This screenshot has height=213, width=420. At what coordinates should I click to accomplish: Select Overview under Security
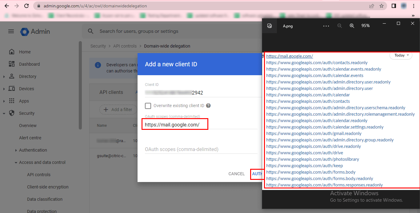28,126
